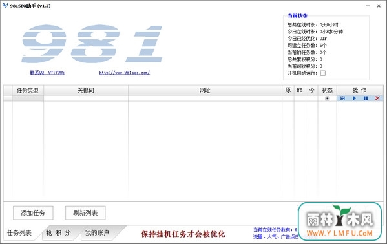
Task: Open the 我的账户 tab
Action: (x=97, y=232)
